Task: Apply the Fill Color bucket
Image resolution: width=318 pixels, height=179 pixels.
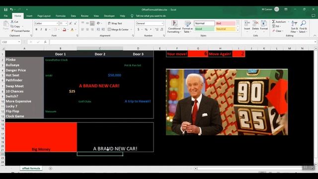Action: pos(64,30)
